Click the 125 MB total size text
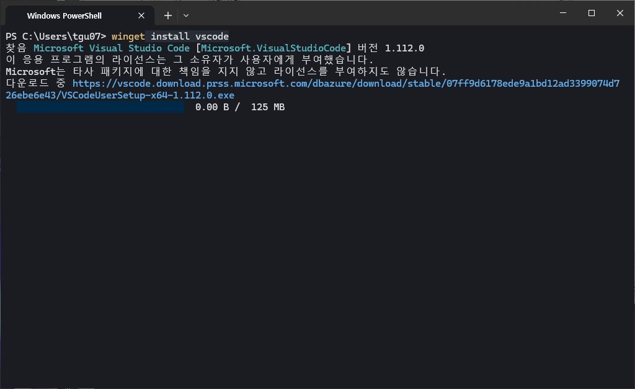This screenshot has width=635, height=389. pos(268,108)
